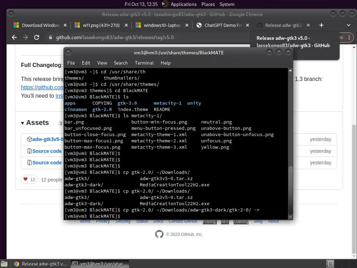Reload the GitHub release page
The image size is (357, 268).
coord(36,37)
